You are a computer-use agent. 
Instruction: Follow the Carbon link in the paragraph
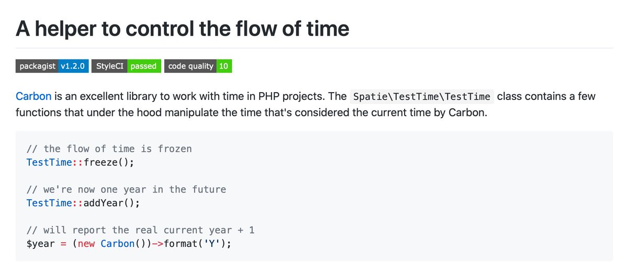pos(33,96)
